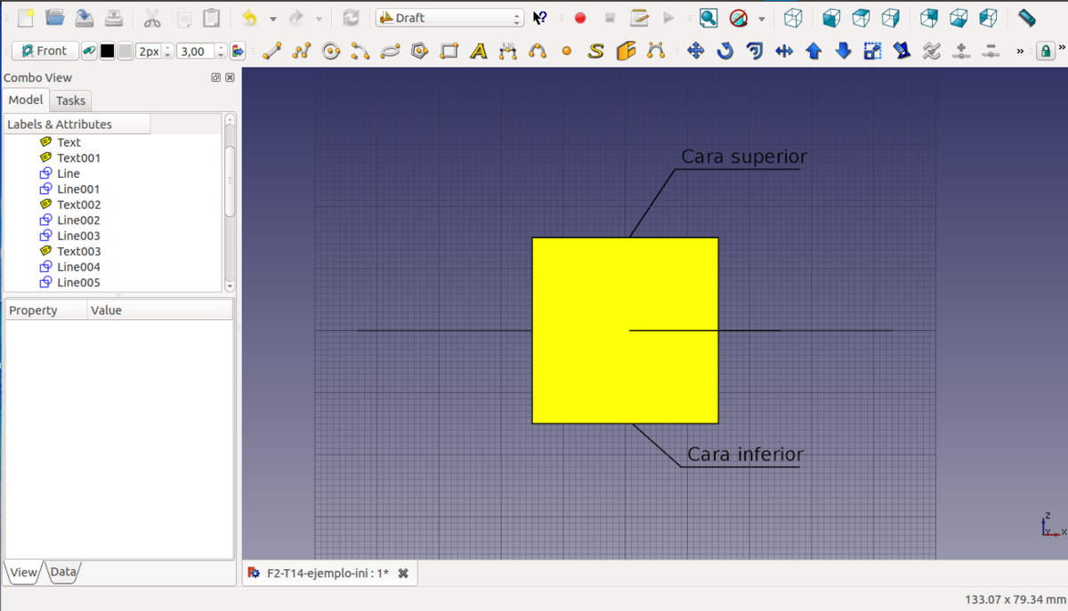This screenshot has height=611, width=1068.
Task: Open the Measure distance ruler tool
Action: point(1026,18)
